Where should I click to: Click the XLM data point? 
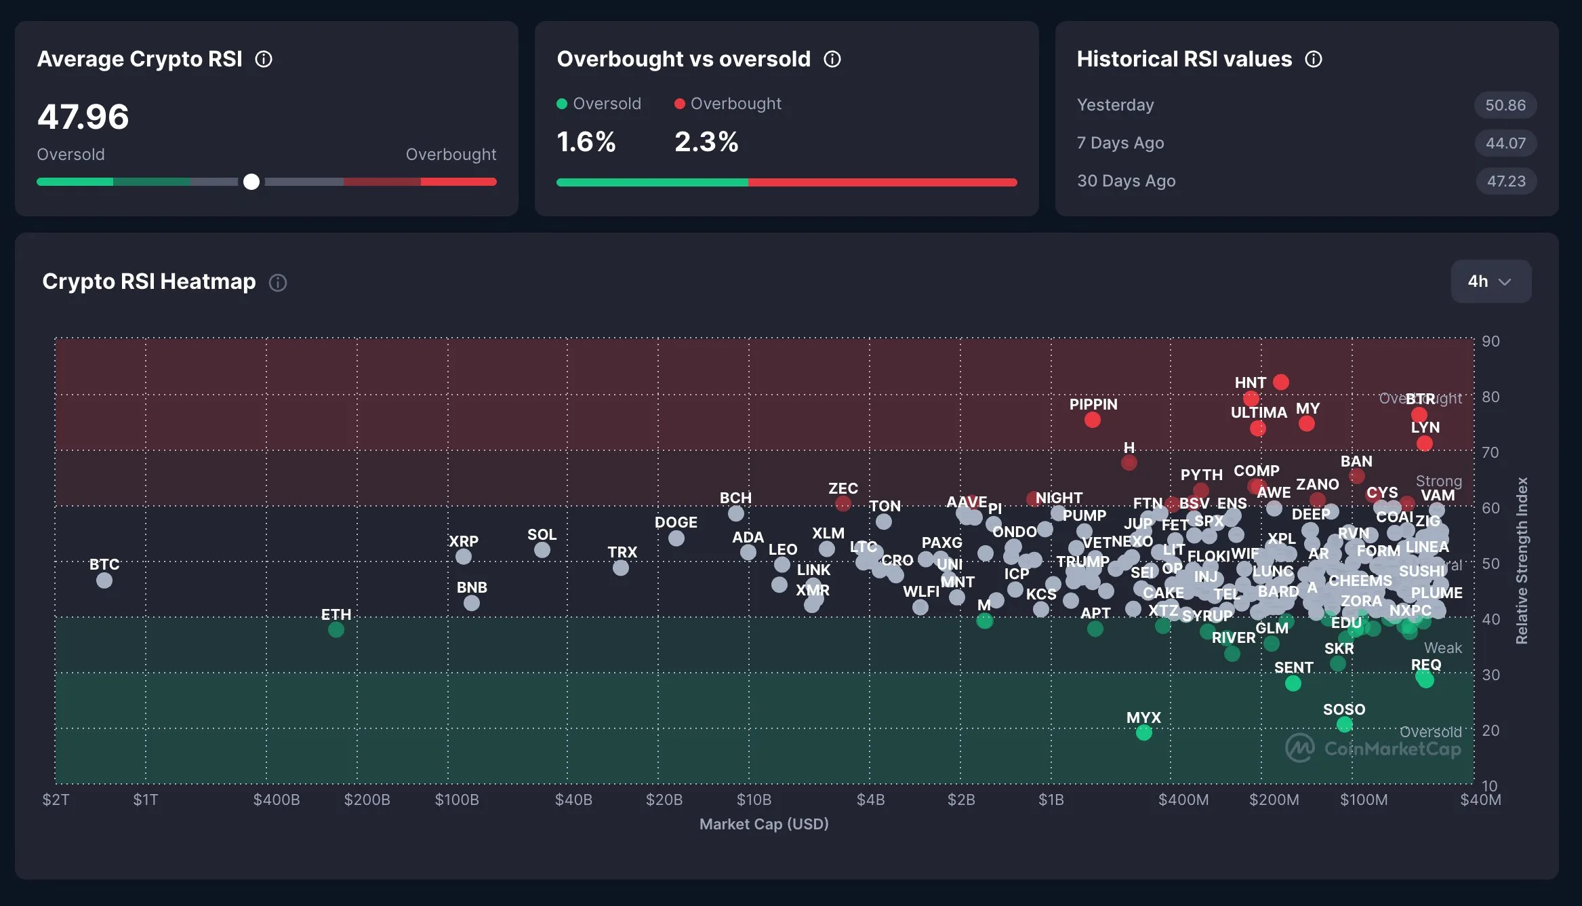coord(827,549)
